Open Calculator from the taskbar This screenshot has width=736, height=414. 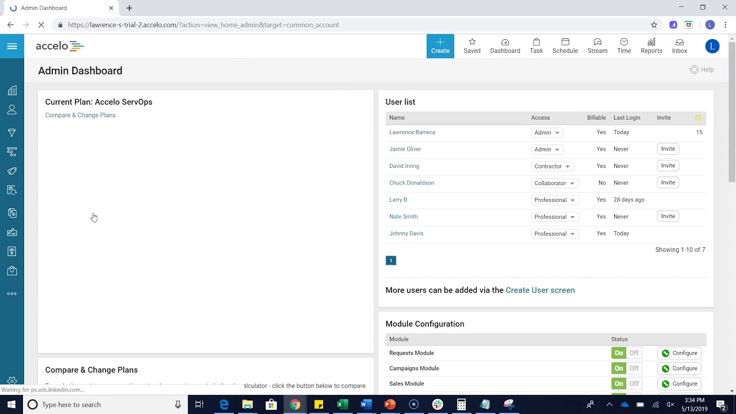click(461, 405)
